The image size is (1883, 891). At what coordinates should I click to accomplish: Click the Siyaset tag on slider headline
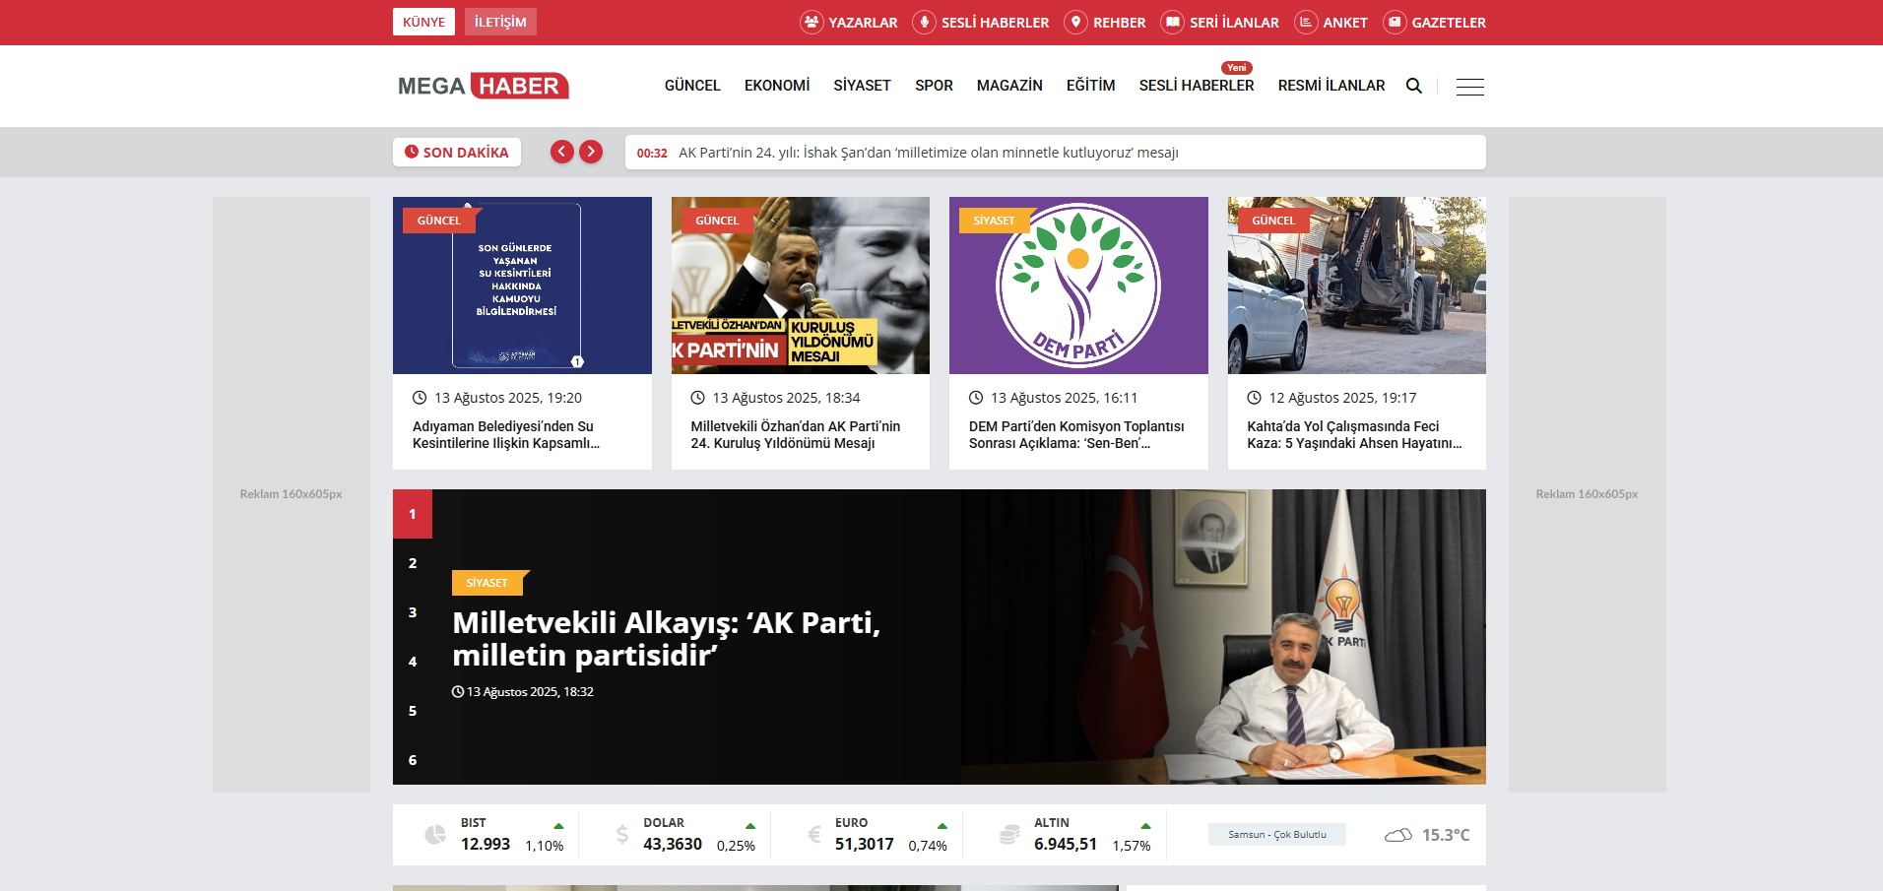(x=488, y=583)
